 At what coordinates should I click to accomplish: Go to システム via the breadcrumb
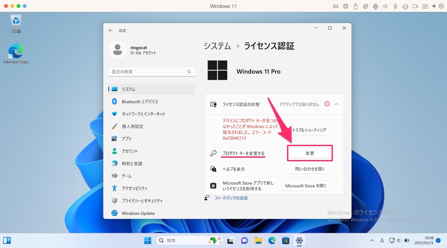pos(217,46)
